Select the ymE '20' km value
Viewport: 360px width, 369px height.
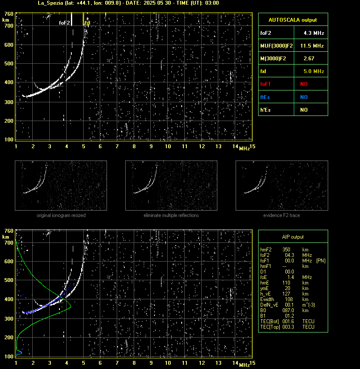click(287, 288)
